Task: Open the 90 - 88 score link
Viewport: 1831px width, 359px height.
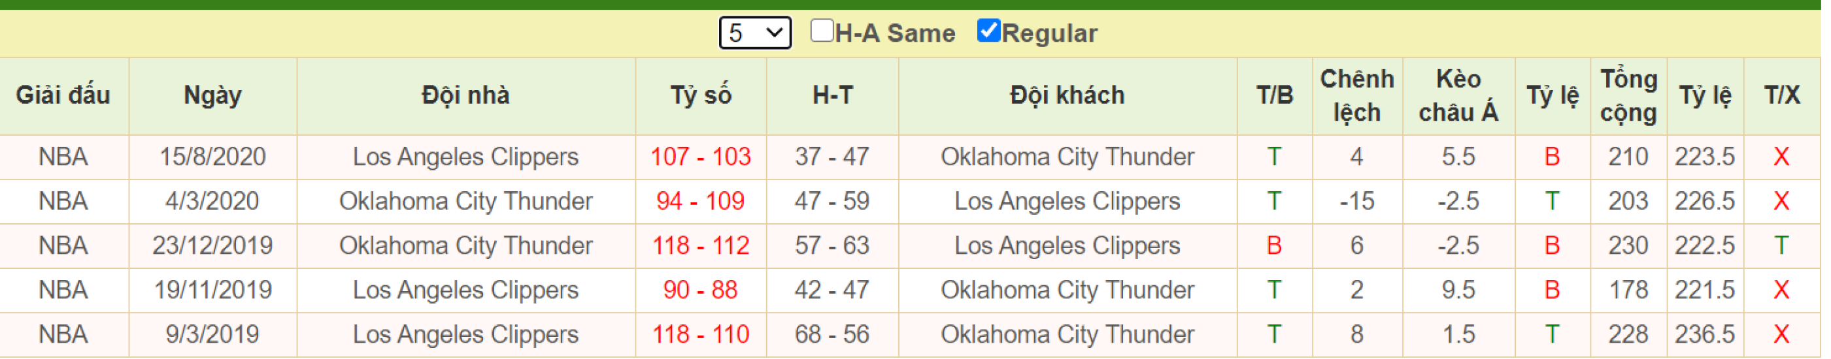Action: pyautogui.click(x=701, y=290)
